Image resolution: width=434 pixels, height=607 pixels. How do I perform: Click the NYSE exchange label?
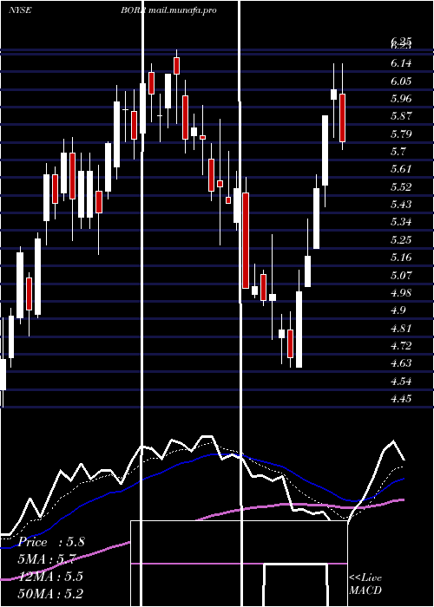20,10
